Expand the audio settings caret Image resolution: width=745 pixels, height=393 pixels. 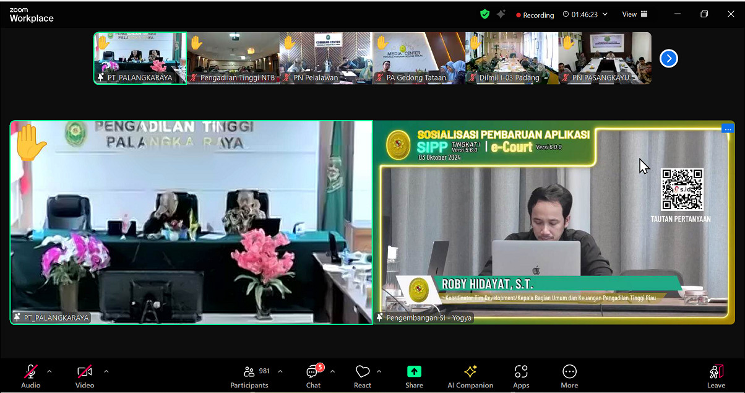tap(50, 371)
